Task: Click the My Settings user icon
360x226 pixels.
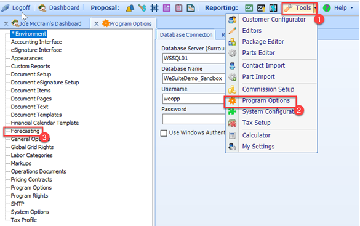Action: pos(232,147)
